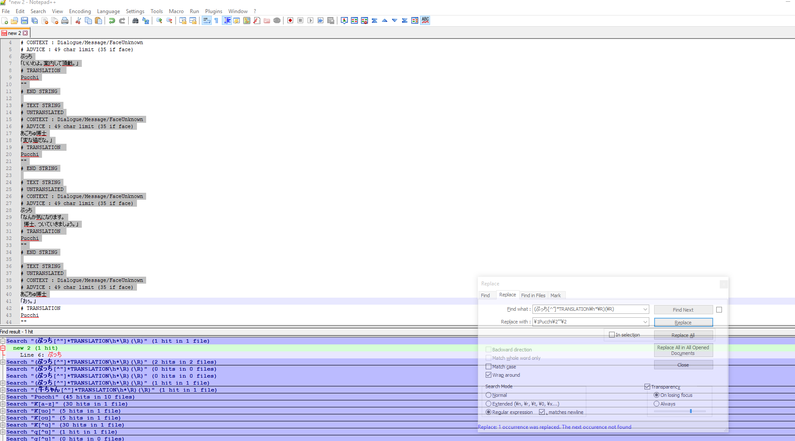Enable the In selection checkbox
795x441 pixels.
[612, 335]
